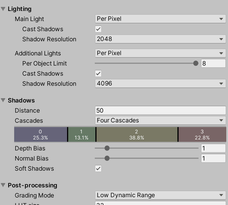Viewport: 228px width, 205px height.
Task: Open the Additional Lights mode dropdown
Action: [x=160, y=53]
